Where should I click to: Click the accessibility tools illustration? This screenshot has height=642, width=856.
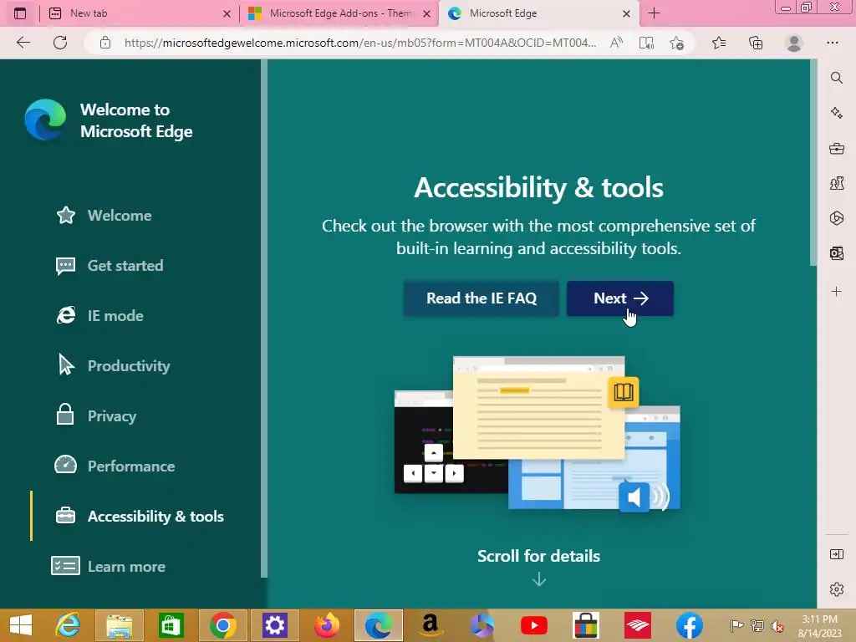(538, 434)
